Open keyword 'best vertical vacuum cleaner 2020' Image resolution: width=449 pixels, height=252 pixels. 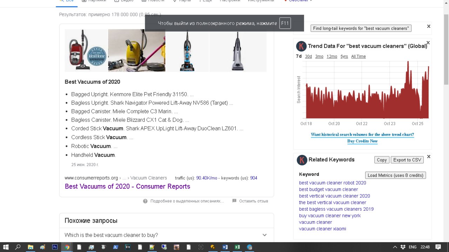click(x=334, y=196)
